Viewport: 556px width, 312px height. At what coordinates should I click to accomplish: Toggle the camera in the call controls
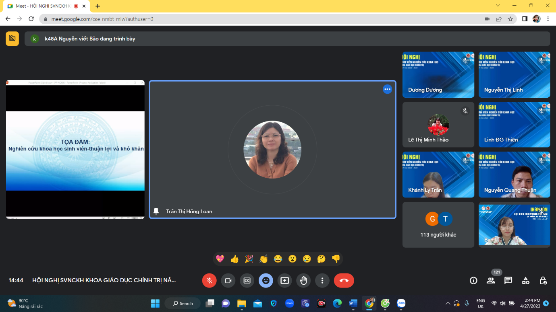click(228, 281)
